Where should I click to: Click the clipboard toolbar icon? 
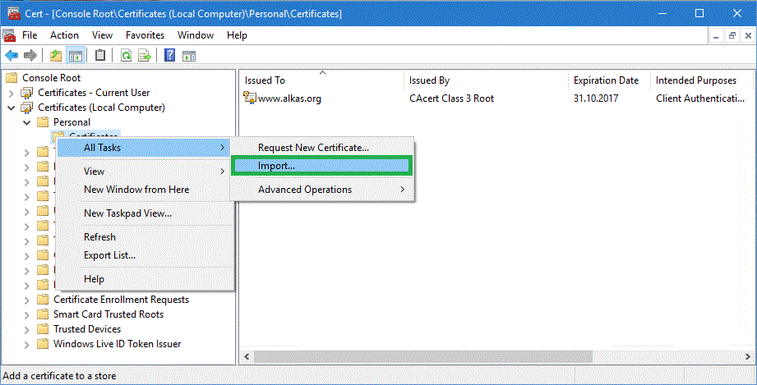click(100, 56)
